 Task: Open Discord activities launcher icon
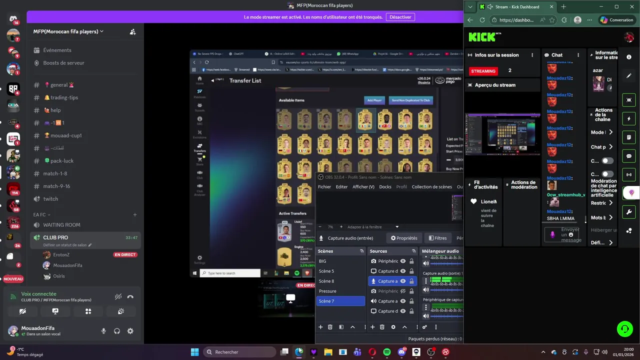point(88,311)
